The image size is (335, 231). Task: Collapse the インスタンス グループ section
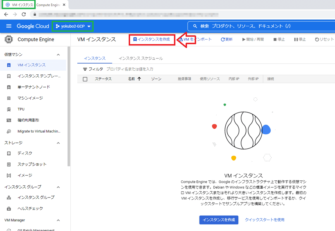click(x=58, y=187)
